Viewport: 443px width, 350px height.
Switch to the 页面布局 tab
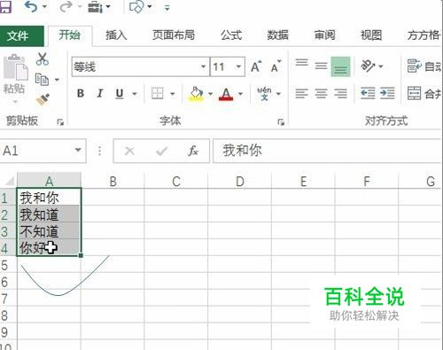(174, 35)
